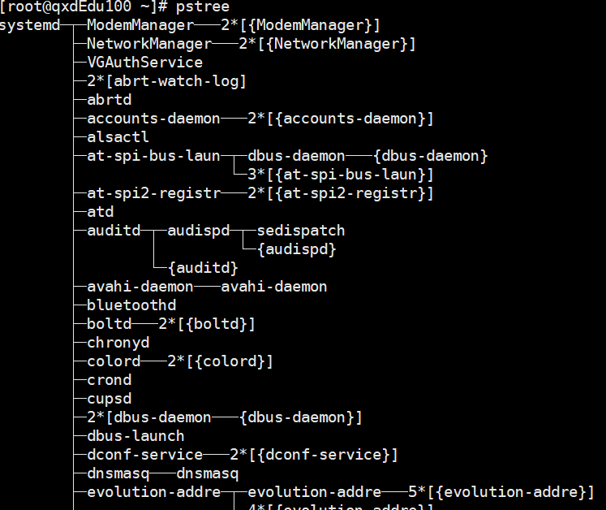
Task: Click the cupsd process name
Action: click(109, 399)
